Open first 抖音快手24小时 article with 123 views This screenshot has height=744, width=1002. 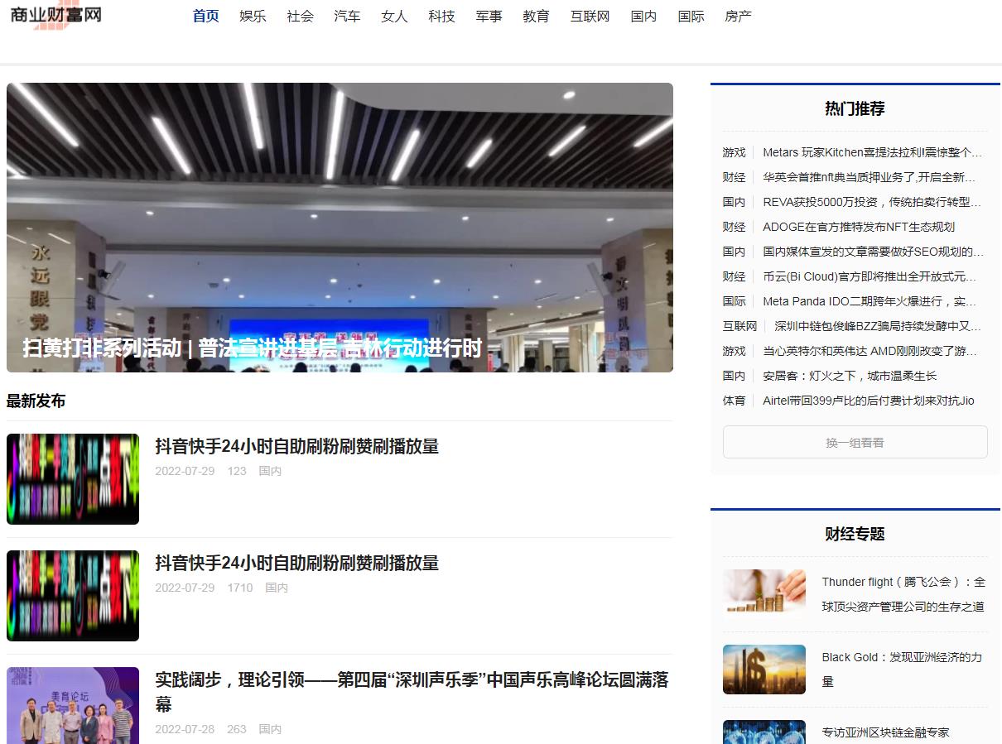tap(296, 446)
